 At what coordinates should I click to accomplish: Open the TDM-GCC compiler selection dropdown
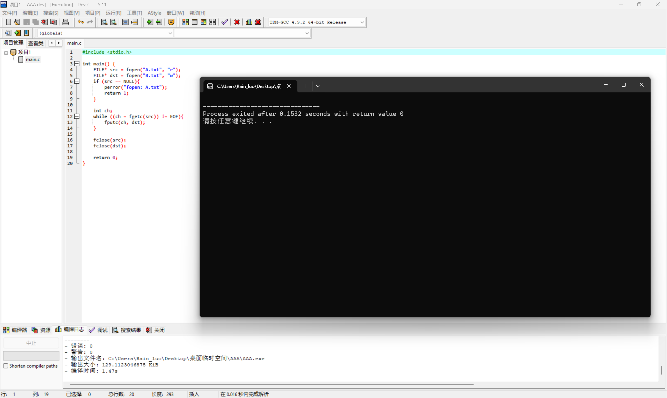click(x=362, y=22)
